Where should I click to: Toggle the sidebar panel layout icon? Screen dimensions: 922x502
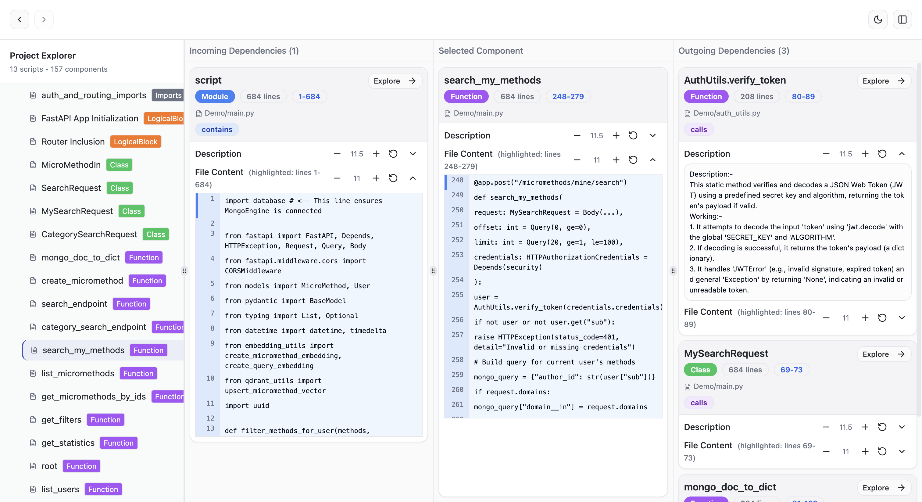pos(902,19)
